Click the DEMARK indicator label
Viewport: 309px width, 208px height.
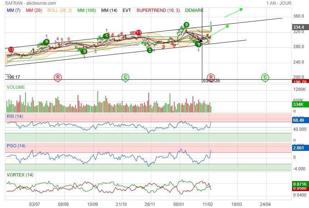click(x=194, y=10)
